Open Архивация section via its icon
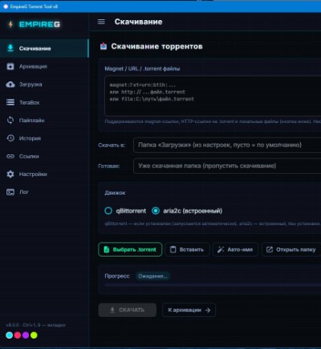 pyautogui.click(x=10, y=66)
